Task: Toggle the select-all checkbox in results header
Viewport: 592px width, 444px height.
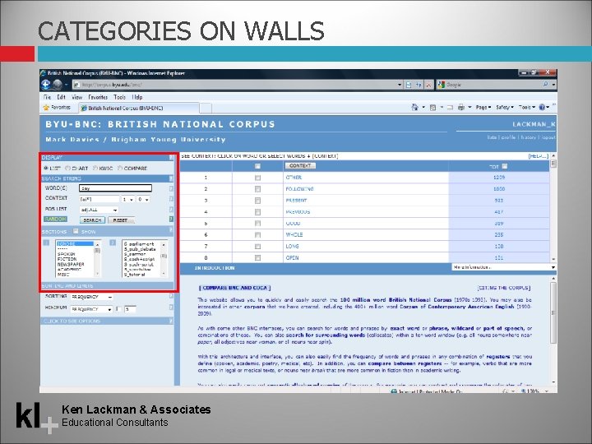Action: click(257, 166)
